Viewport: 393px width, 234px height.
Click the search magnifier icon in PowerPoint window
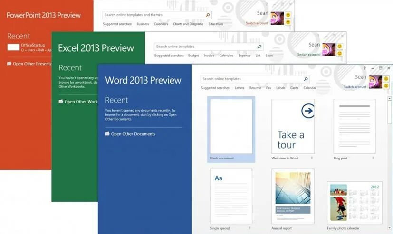pyautogui.click(x=208, y=15)
